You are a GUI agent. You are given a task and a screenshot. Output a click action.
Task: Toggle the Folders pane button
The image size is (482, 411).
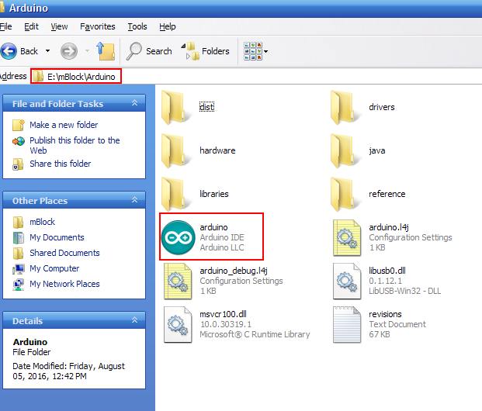pos(206,51)
